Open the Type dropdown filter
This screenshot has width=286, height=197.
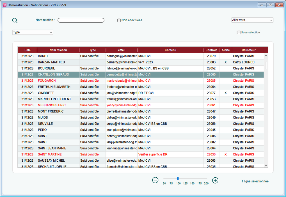pyautogui.click(x=33, y=32)
